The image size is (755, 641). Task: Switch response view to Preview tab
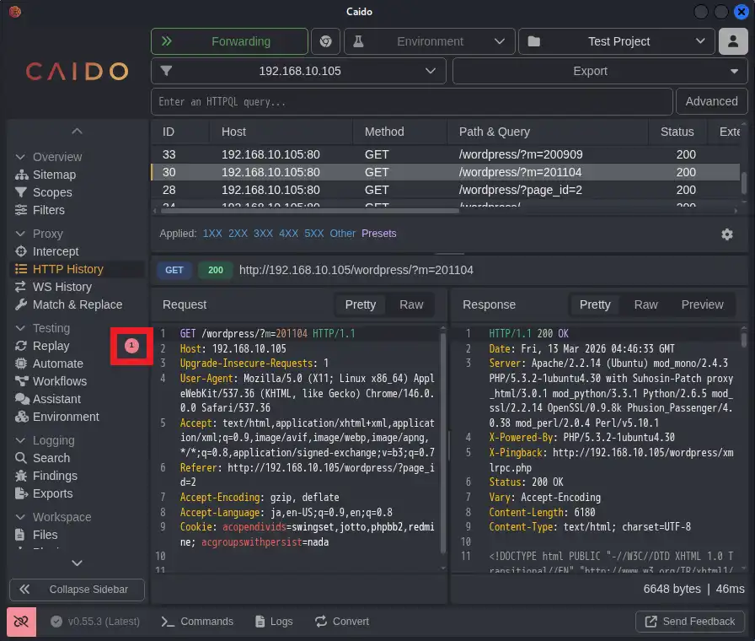click(702, 304)
